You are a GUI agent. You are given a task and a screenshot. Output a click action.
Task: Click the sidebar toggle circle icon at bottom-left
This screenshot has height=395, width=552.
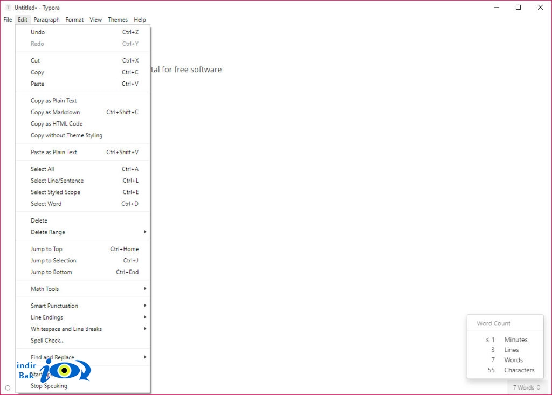click(8, 388)
